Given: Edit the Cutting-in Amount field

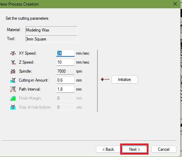Looking at the screenshot, I should click(x=65, y=80).
